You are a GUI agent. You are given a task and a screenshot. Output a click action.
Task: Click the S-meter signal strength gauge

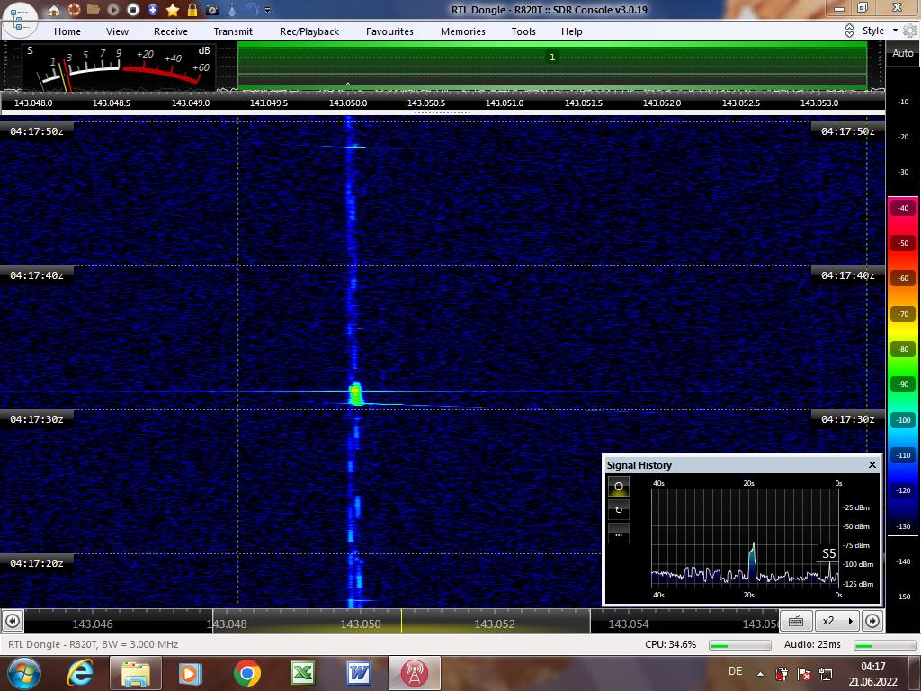[118, 67]
